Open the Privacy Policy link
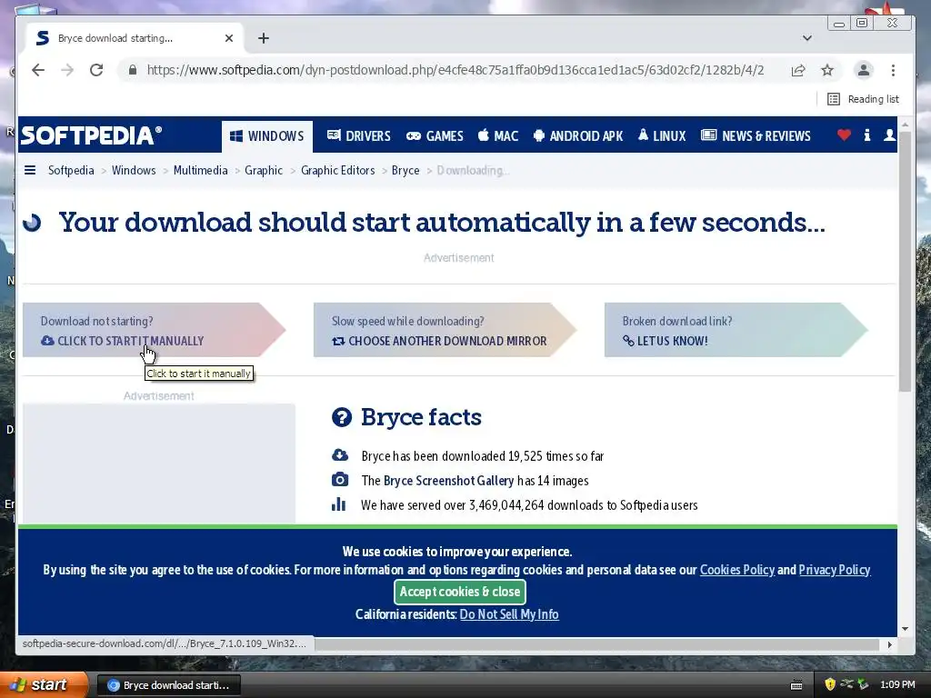 [835, 570]
